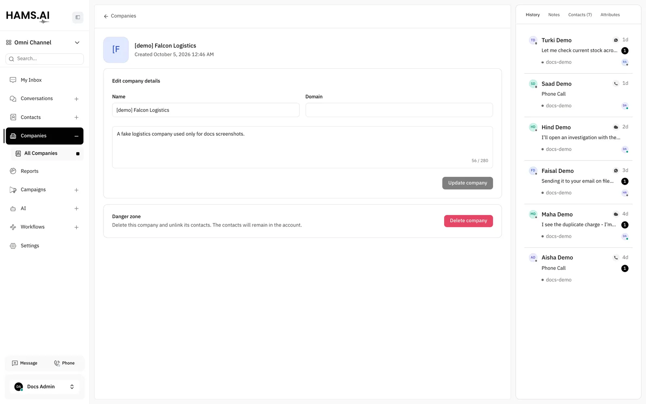Click the sidebar Search box

coord(44,59)
